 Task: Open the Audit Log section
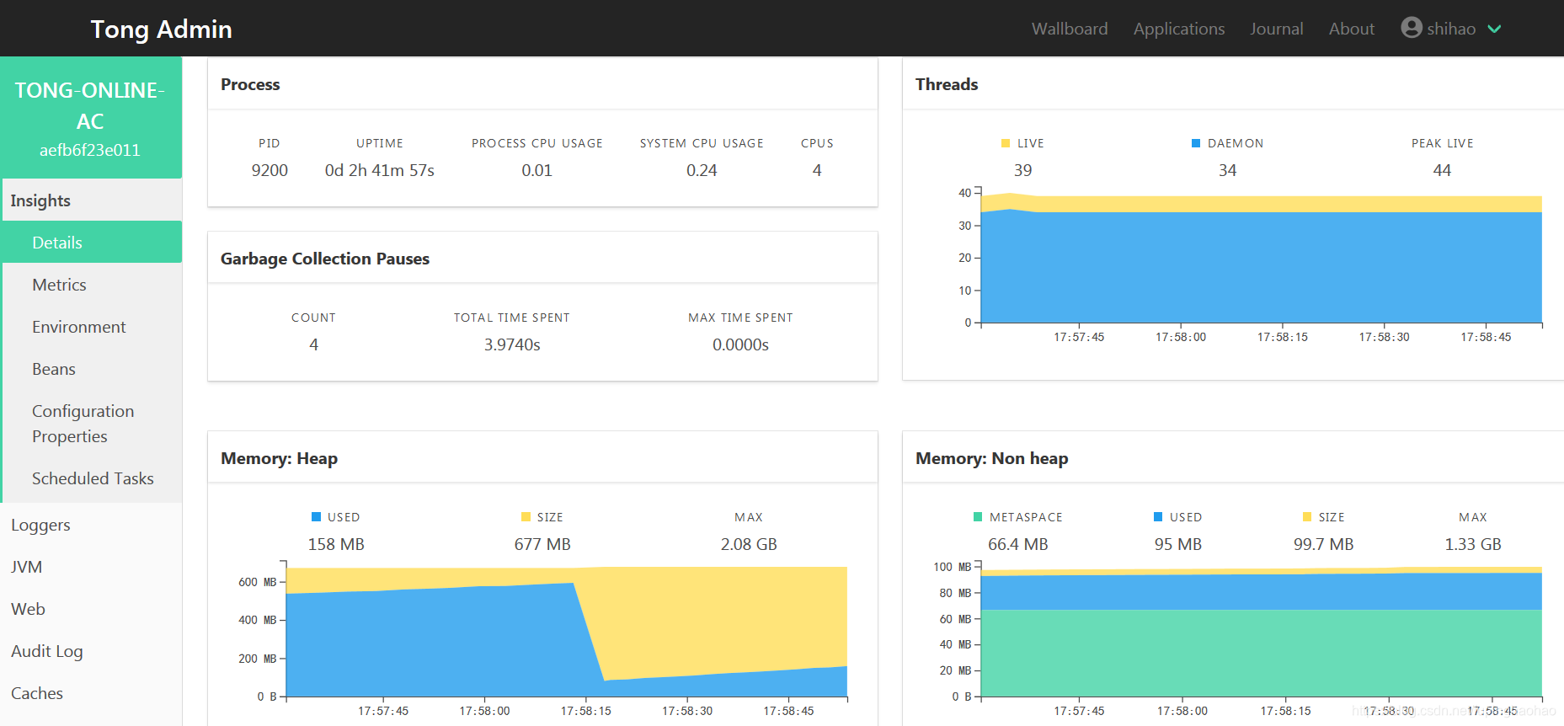pyautogui.click(x=91, y=651)
